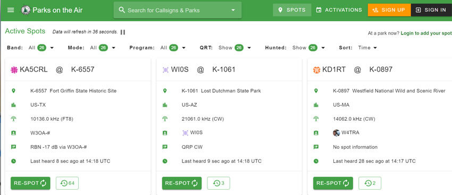This screenshot has width=452, height=195.
Task: Click small WI0S spotter avatar
Action: (186, 132)
